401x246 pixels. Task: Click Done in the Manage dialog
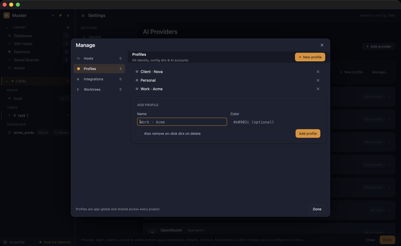tap(317, 209)
